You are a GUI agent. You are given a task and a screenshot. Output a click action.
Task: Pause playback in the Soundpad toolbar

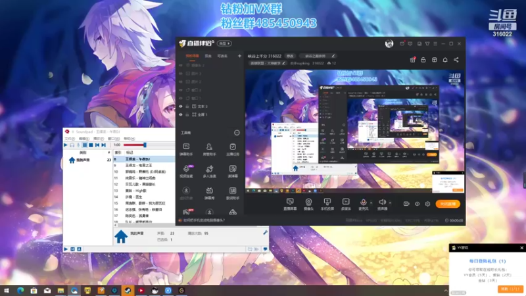point(85,145)
